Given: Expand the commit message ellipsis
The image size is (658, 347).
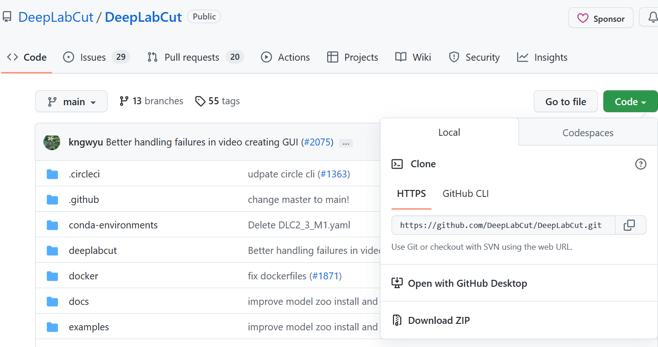Looking at the screenshot, I should [345, 143].
